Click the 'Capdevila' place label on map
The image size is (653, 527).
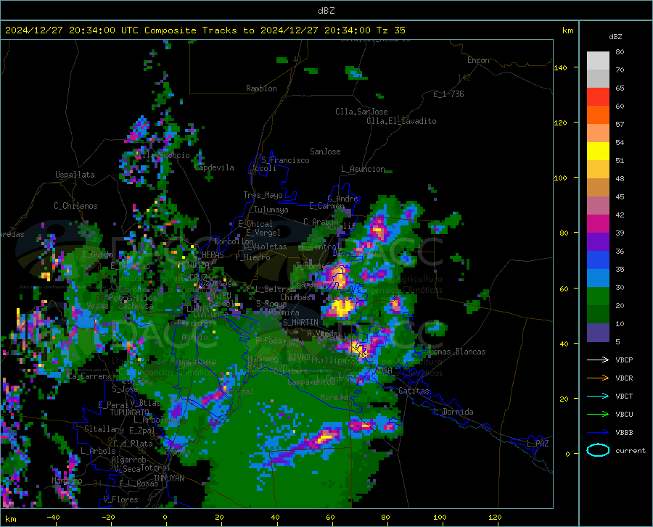click(x=215, y=167)
